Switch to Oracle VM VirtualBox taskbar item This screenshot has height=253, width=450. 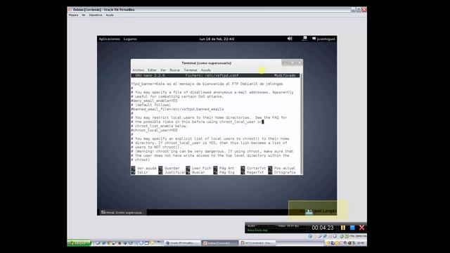182,243
